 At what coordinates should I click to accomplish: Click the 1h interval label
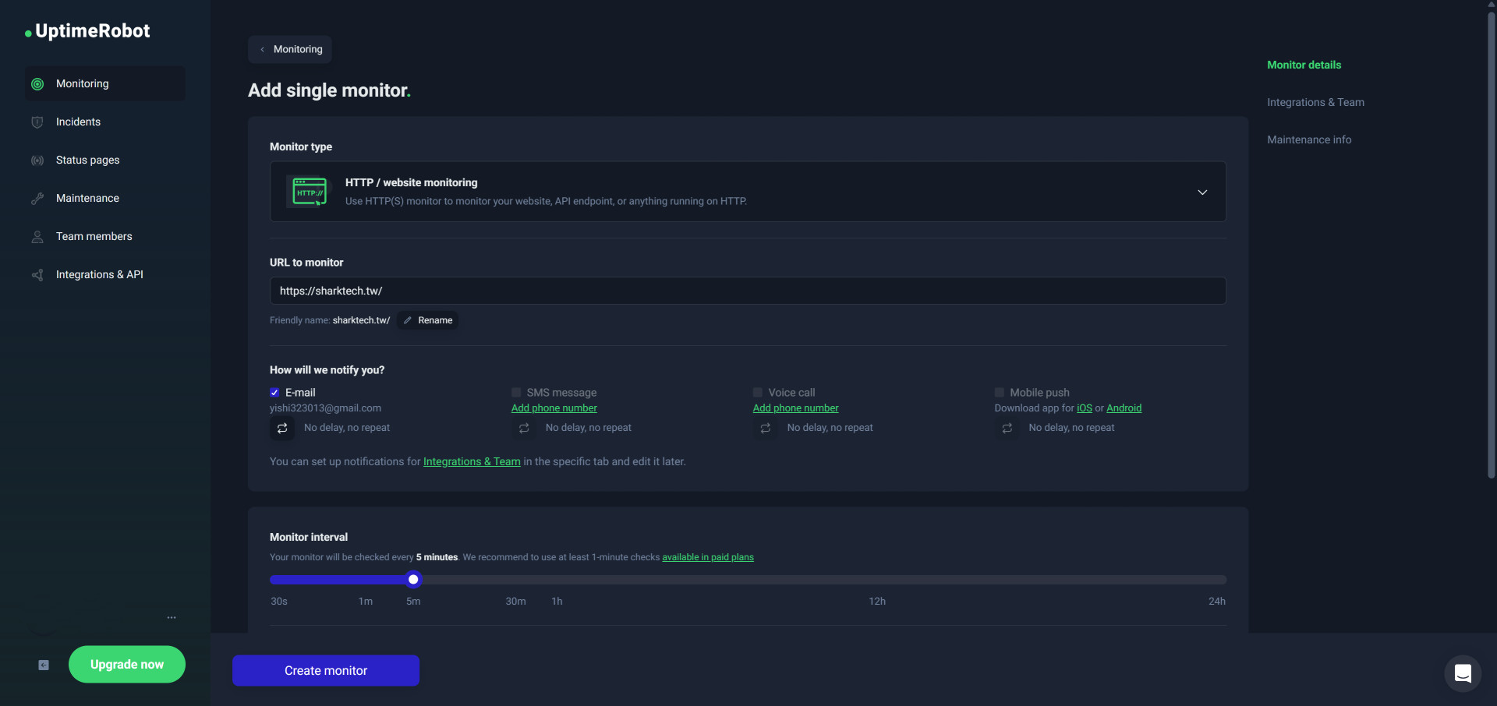tap(557, 602)
